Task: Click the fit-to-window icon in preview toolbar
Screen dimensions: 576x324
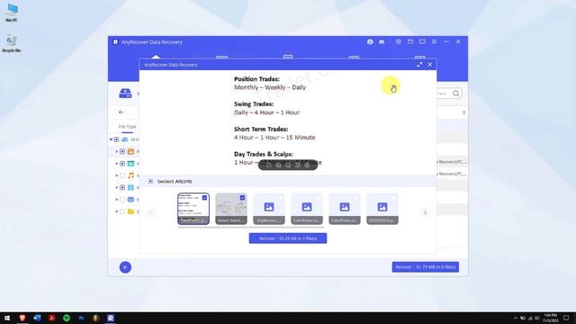Action: tap(268, 165)
